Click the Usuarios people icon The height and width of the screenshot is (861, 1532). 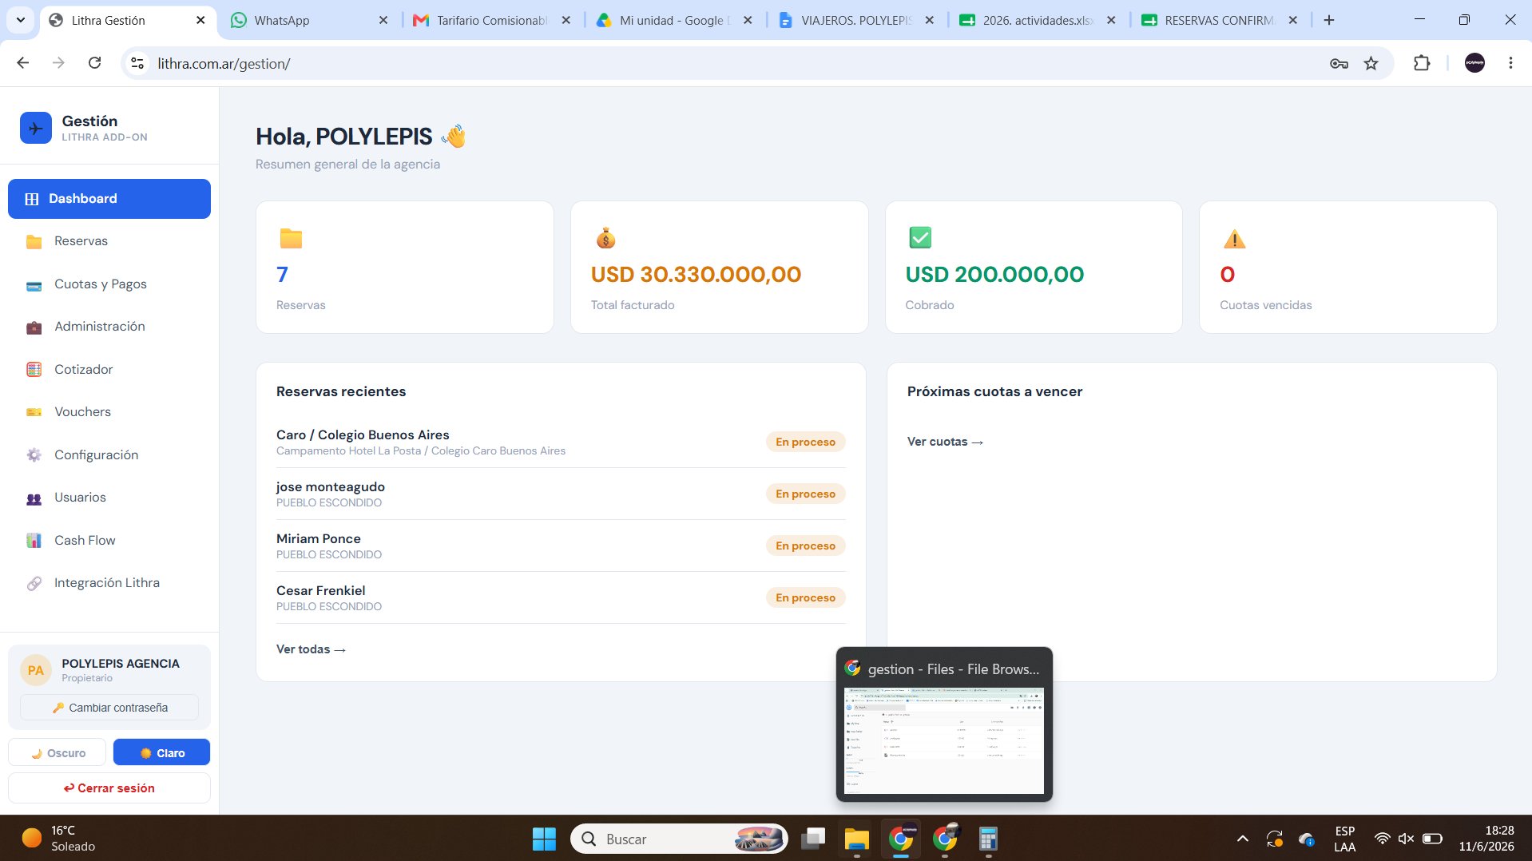point(34,498)
